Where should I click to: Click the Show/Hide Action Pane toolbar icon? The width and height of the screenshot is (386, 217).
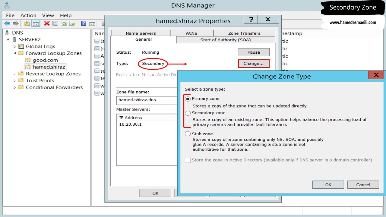(x=92, y=23)
